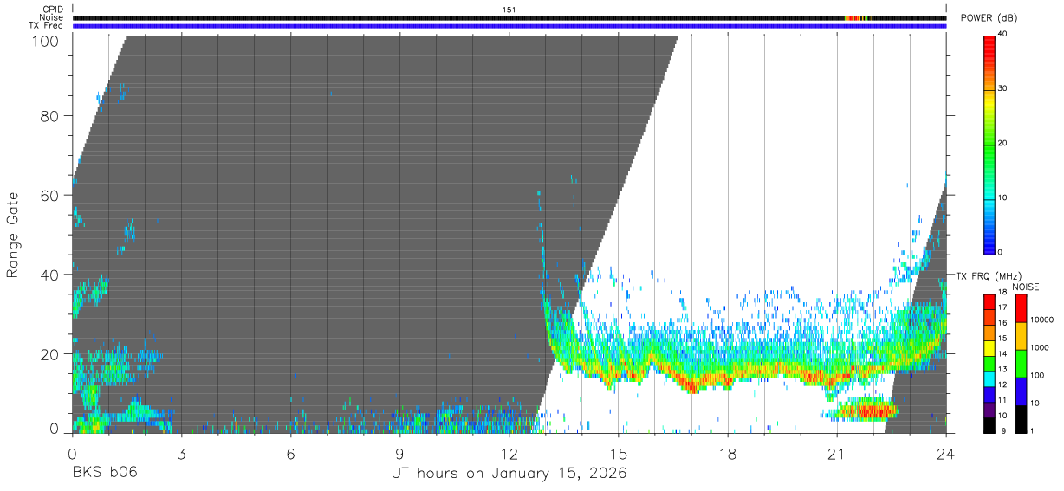Viewport: 1064px width, 491px height.
Task: Click the 'Range Gate' y-axis label
Action: [13, 235]
